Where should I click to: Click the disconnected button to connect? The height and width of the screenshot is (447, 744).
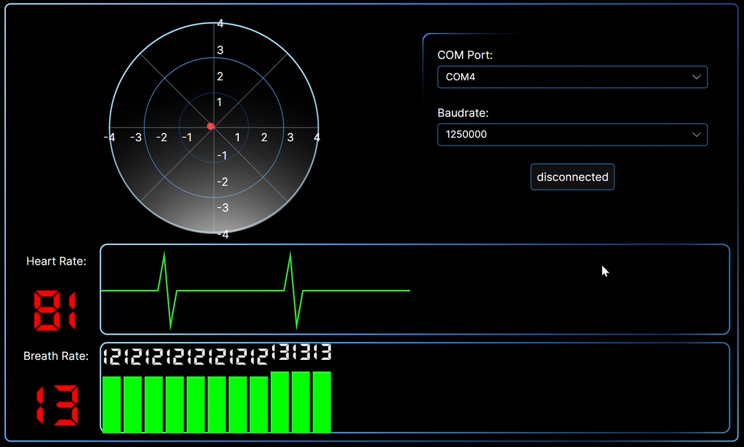point(572,177)
